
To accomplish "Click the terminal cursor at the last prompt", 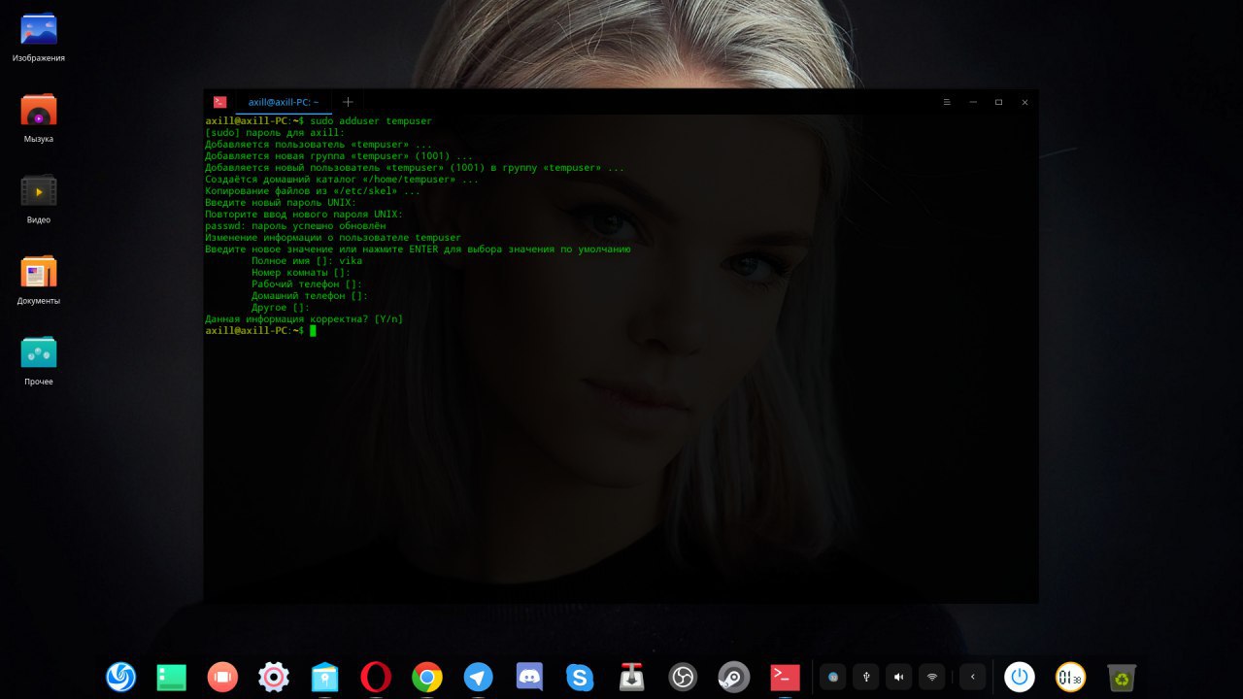I will 313,331.
